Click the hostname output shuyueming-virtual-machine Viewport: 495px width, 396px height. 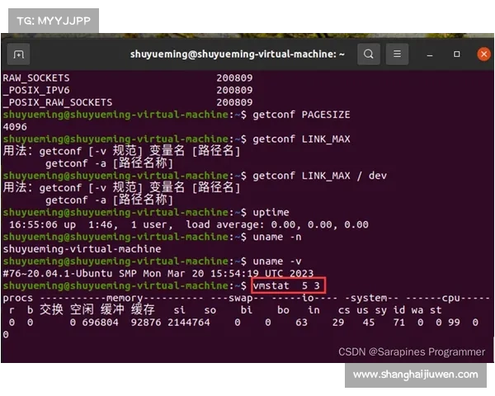point(82,249)
